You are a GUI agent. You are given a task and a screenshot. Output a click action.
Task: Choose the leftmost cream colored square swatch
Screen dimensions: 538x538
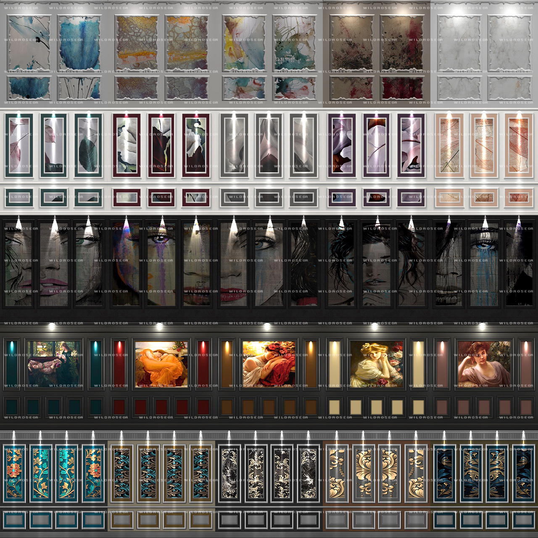pyautogui.click(x=335, y=407)
